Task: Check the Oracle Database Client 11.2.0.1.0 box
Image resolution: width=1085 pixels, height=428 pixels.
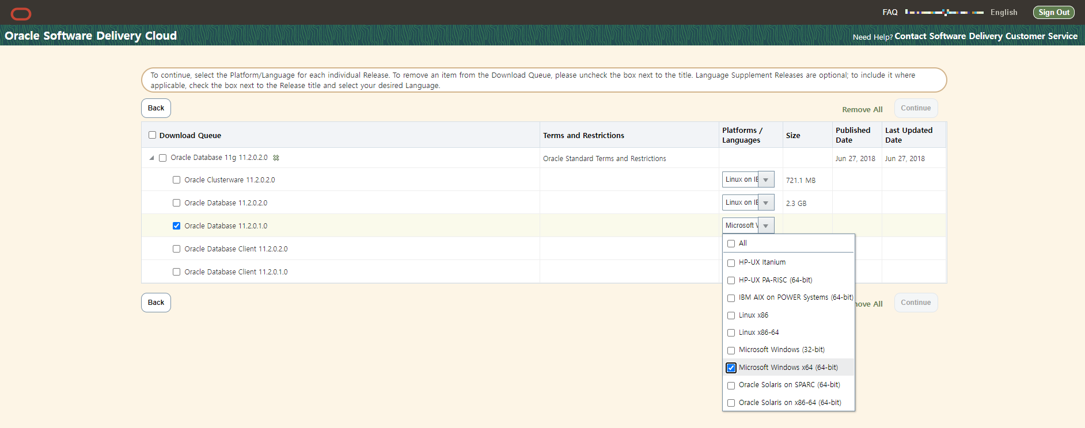Action: point(177,272)
